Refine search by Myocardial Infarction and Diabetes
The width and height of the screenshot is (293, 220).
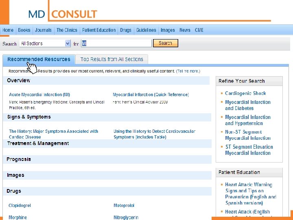[248, 105]
